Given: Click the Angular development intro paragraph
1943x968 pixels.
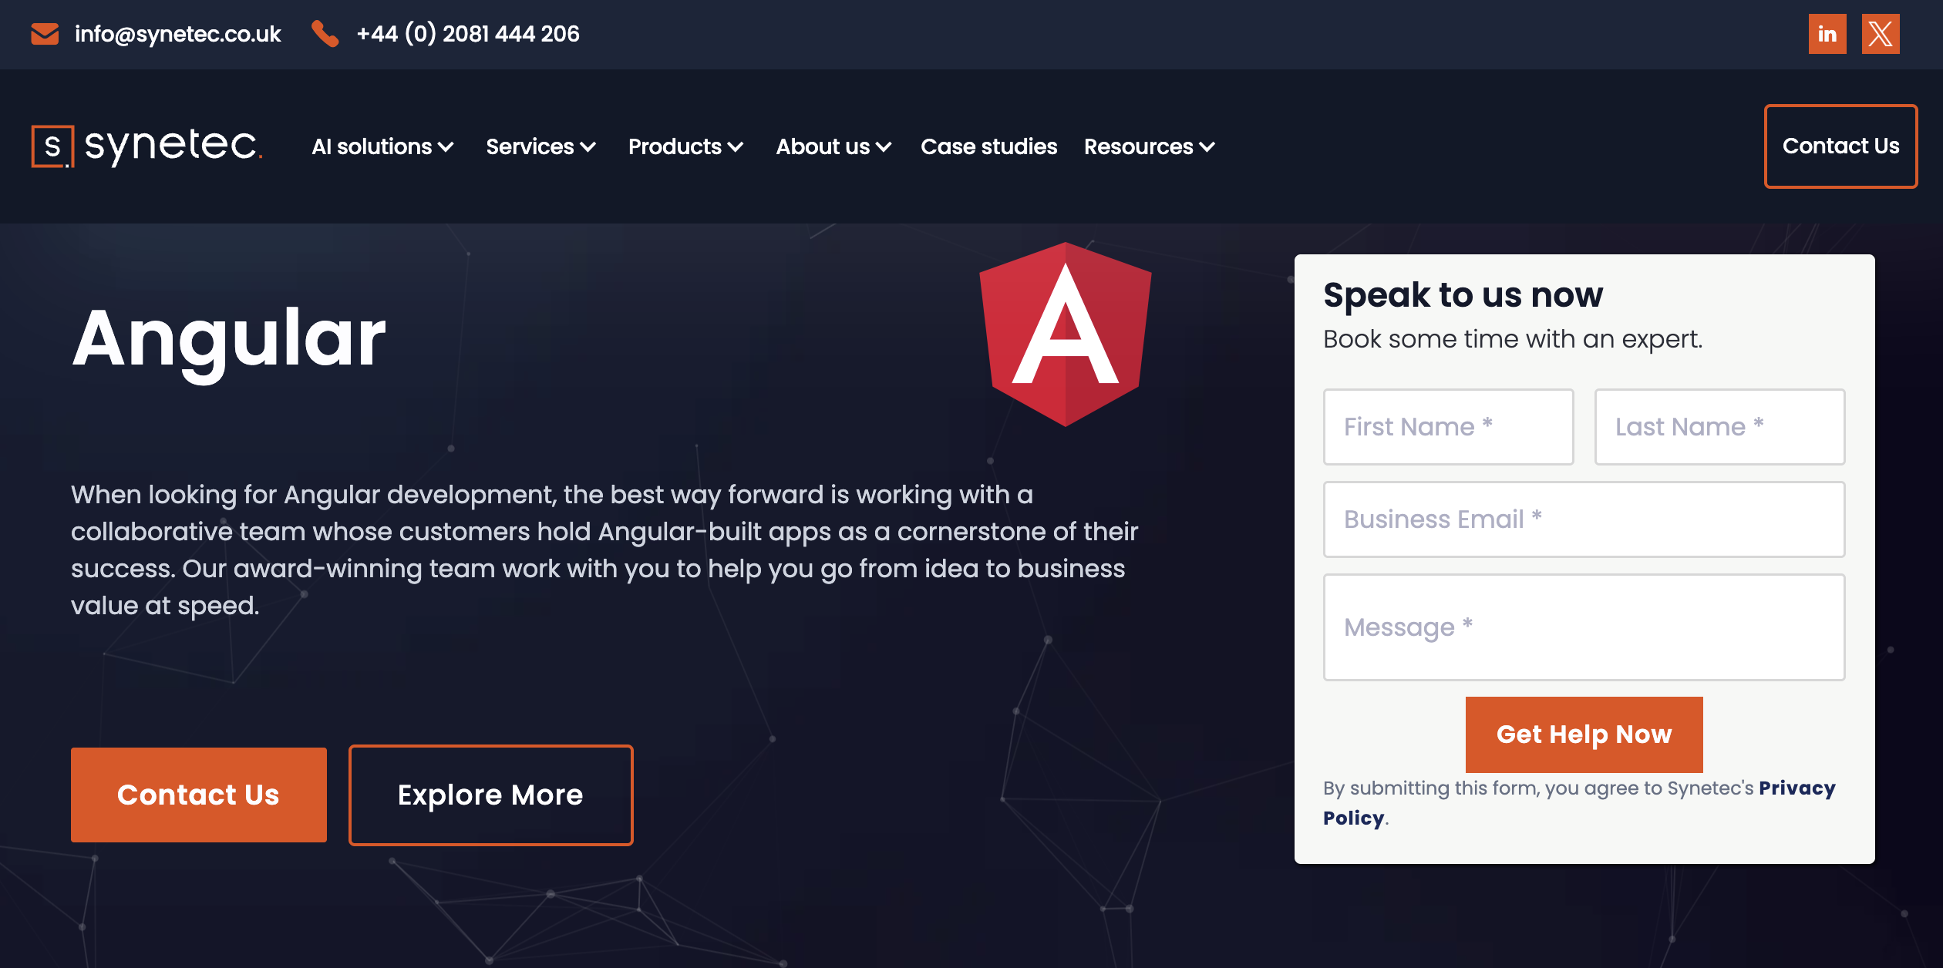Looking at the screenshot, I should click(x=604, y=550).
